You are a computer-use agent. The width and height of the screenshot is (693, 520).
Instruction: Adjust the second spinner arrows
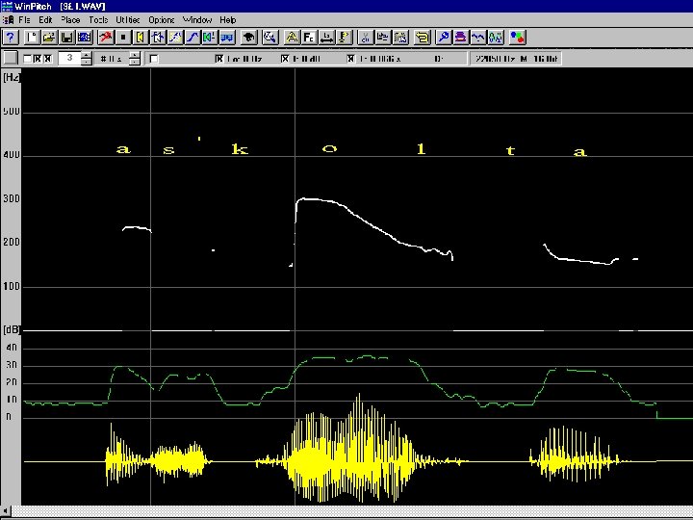pyautogui.click(x=135, y=59)
